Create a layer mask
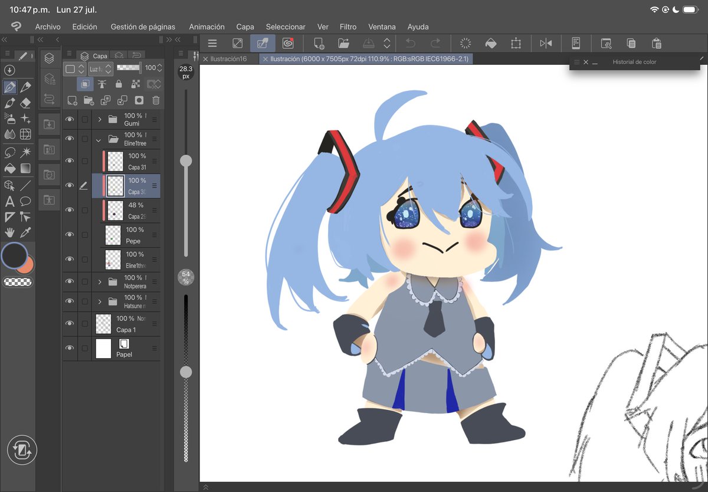 click(139, 100)
